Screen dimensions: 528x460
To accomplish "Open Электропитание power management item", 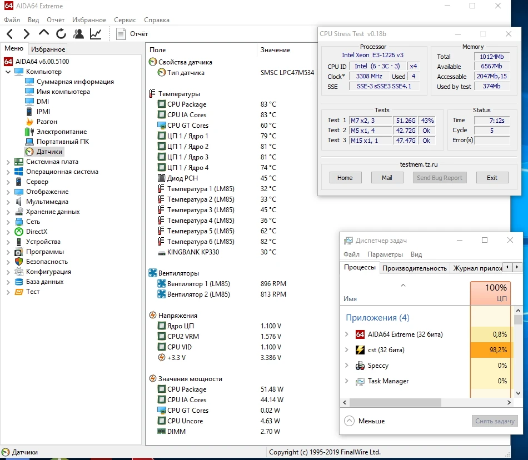I will point(61,132).
